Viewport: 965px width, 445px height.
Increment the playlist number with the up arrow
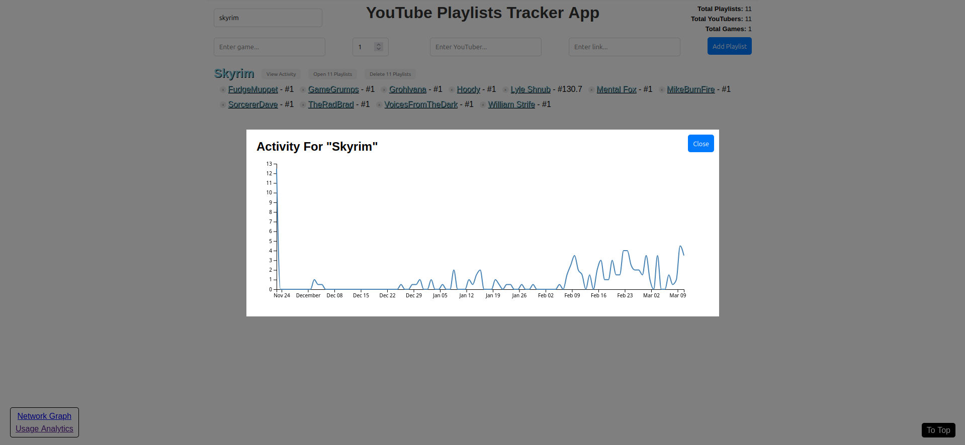pyautogui.click(x=378, y=44)
